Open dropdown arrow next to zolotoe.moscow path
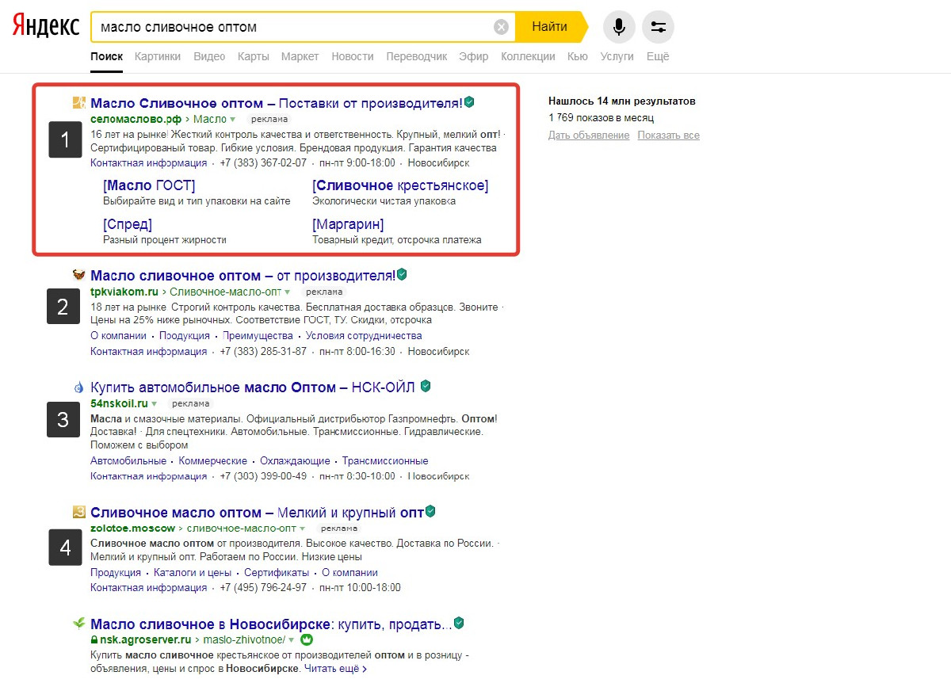Image resolution: width=951 pixels, height=687 pixels. 302,529
